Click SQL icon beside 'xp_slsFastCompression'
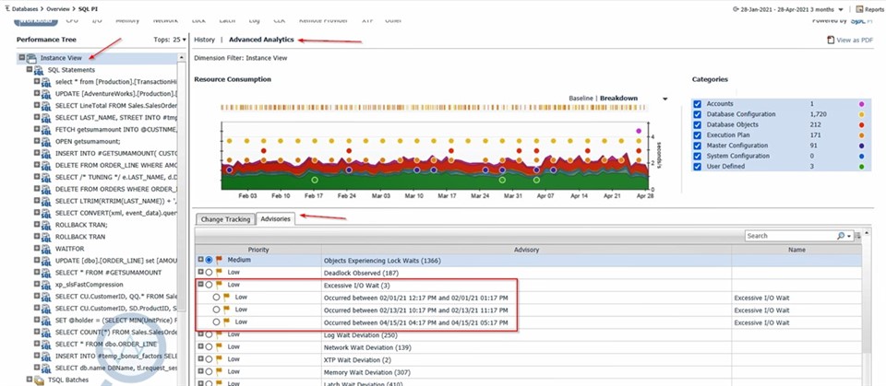The image size is (886, 386). point(46,285)
